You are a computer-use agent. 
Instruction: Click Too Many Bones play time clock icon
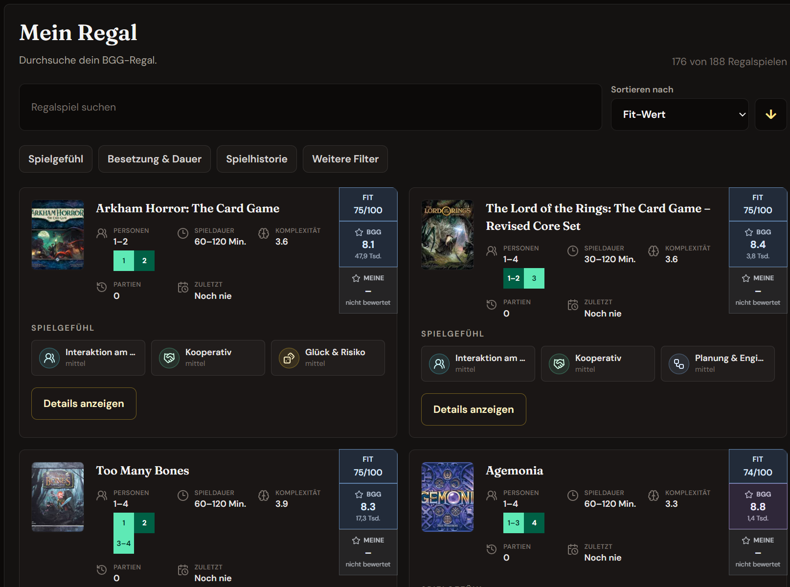pos(183,496)
